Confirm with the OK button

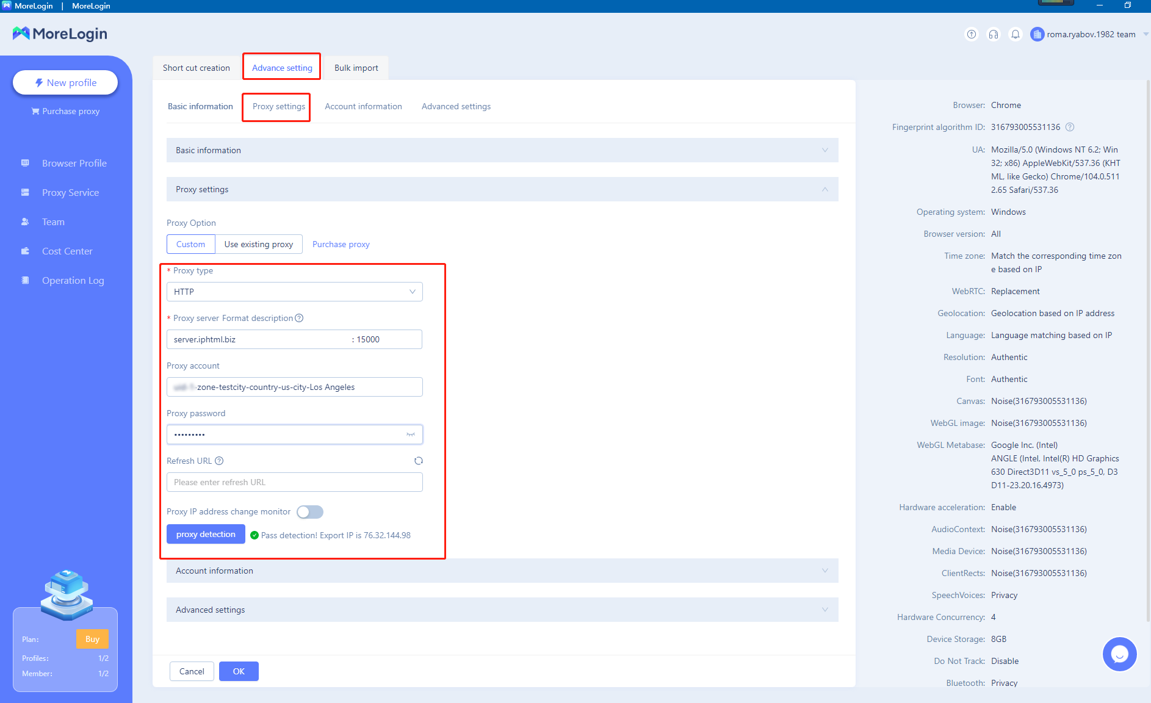pyautogui.click(x=239, y=671)
